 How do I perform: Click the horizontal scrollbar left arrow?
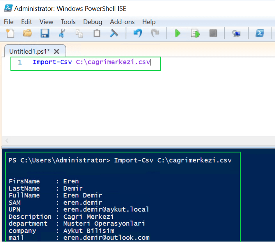(x=7, y=141)
